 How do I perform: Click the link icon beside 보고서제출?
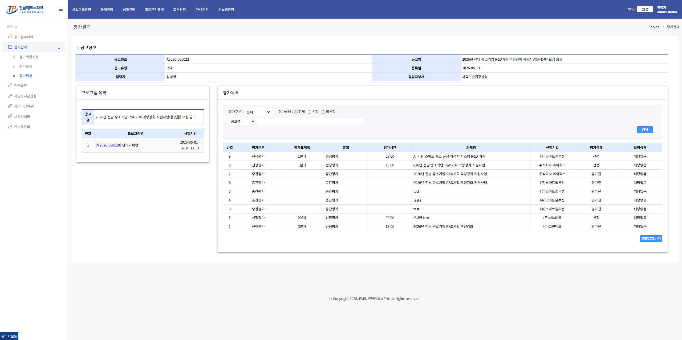coord(10,116)
